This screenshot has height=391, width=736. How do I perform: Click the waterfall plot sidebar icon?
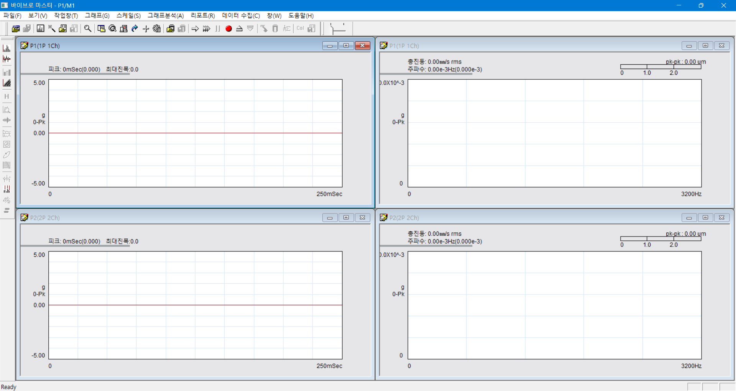7,83
